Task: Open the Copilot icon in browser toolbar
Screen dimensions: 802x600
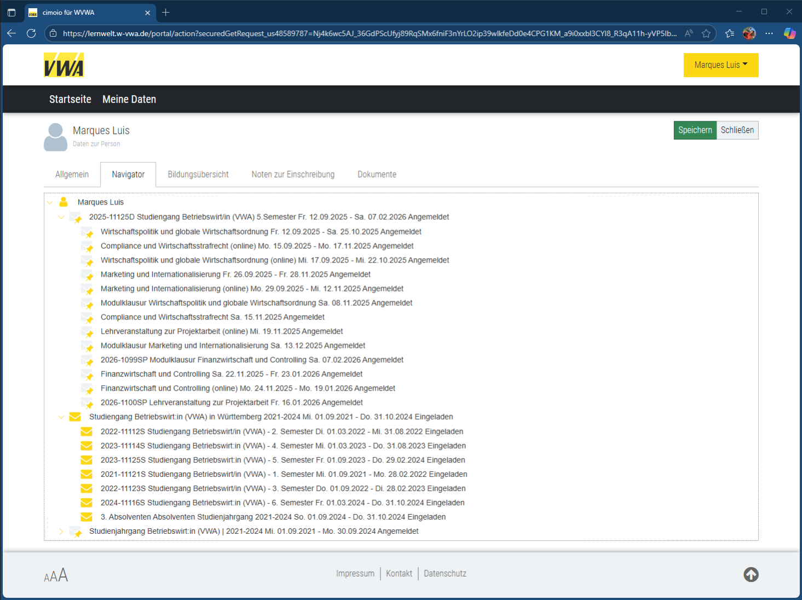Action: coord(789,33)
